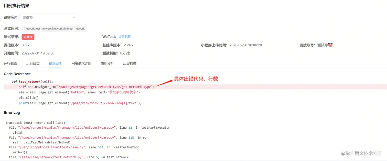Select the 荣耀30 device filter box
Image resolution: width=387 pixels, height=161 pixels.
tap(49, 17)
